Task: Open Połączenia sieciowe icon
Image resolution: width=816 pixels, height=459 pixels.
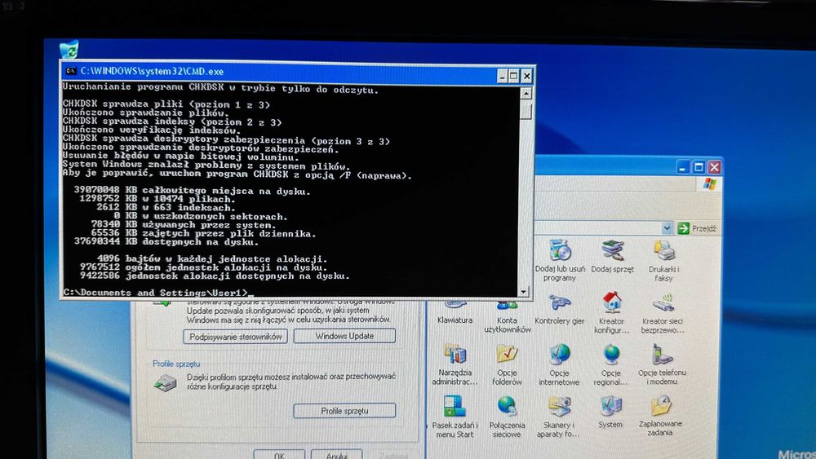Action: pos(507,417)
